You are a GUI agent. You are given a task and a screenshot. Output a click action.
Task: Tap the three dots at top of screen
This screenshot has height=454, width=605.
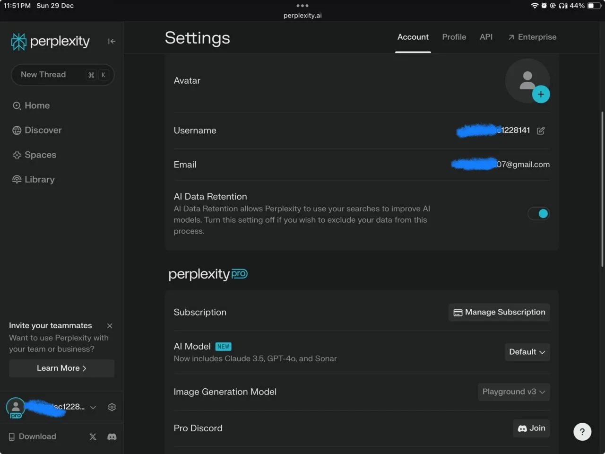coord(302,6)
